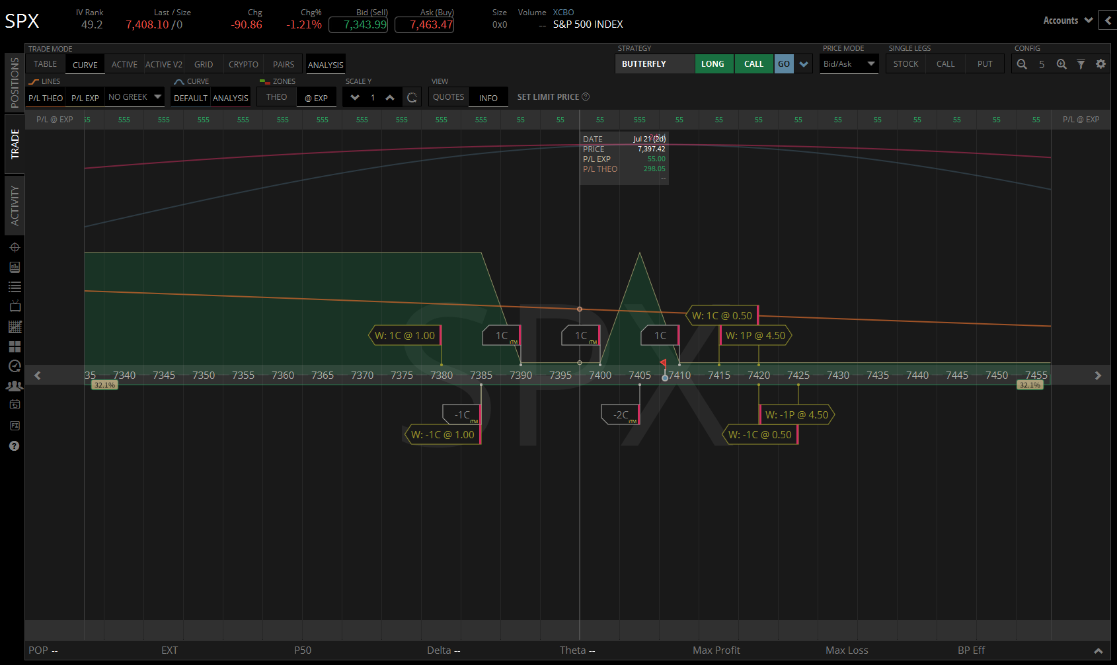Switch the view to QUOTES

[449, 97]
